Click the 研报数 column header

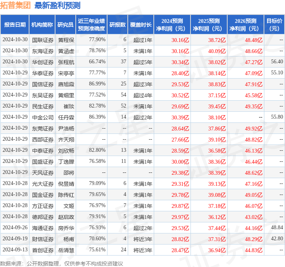[x=117, y=24]
